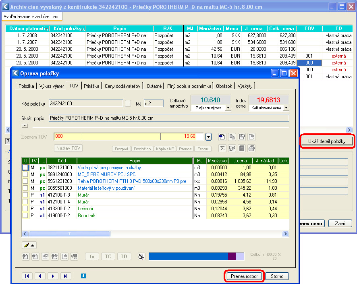Click the TC button in bottom toolbar
This screenshot has width=357, height=284.
(108, 257)
